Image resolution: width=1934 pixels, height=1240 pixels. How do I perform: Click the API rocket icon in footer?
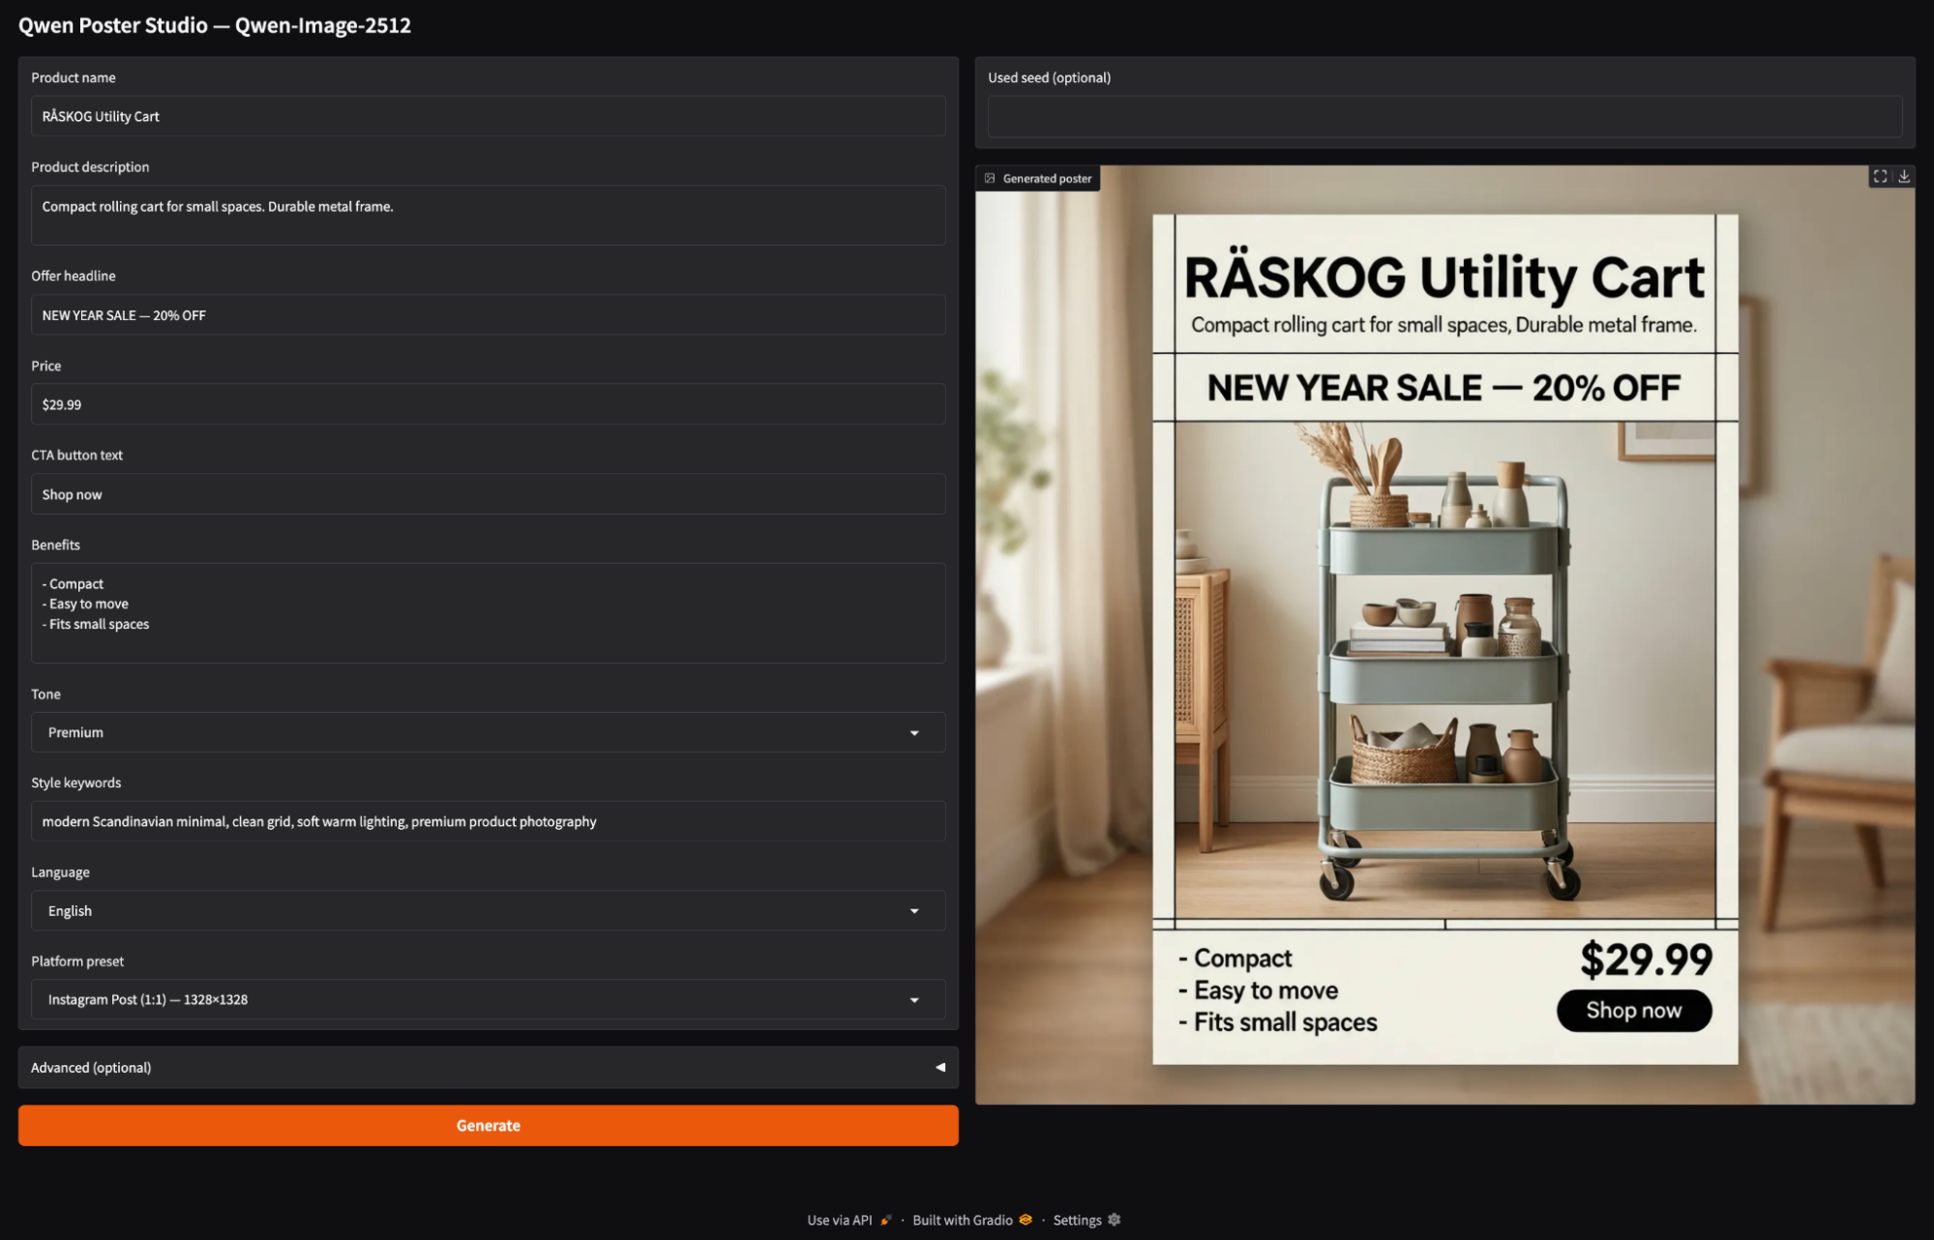coord(885,1220)
